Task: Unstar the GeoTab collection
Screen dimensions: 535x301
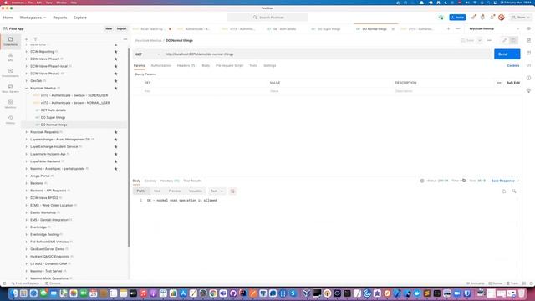Action: click(115, 81)
